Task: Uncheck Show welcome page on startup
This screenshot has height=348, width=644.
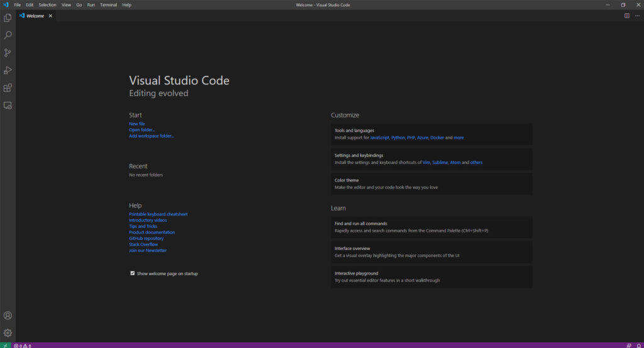Action: [x=132, y=273]
